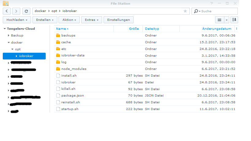Image resolution: width=251 pixels, height=141 pixels.
Task: Click the cache folder icon
Action: (x=58, y=42)
